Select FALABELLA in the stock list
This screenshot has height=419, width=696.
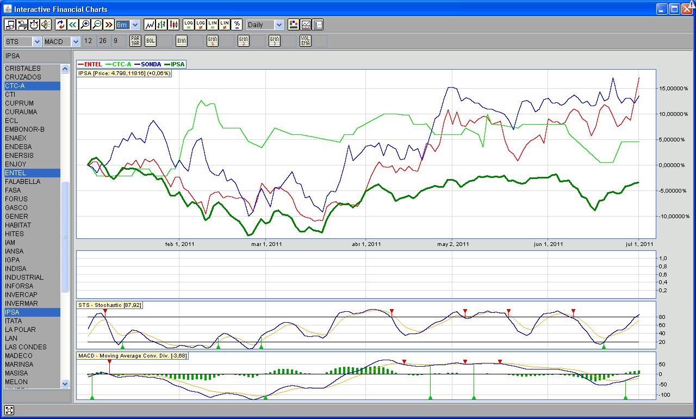(x=22, y=182)
